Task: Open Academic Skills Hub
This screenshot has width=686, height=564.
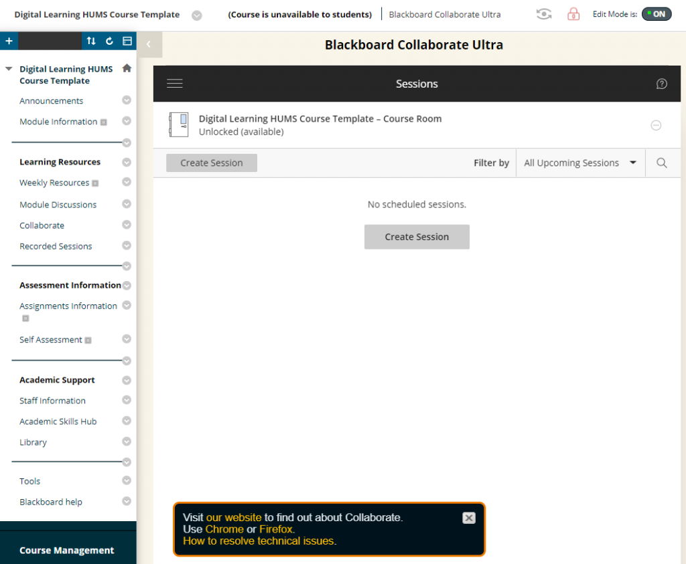Action: 58,421
